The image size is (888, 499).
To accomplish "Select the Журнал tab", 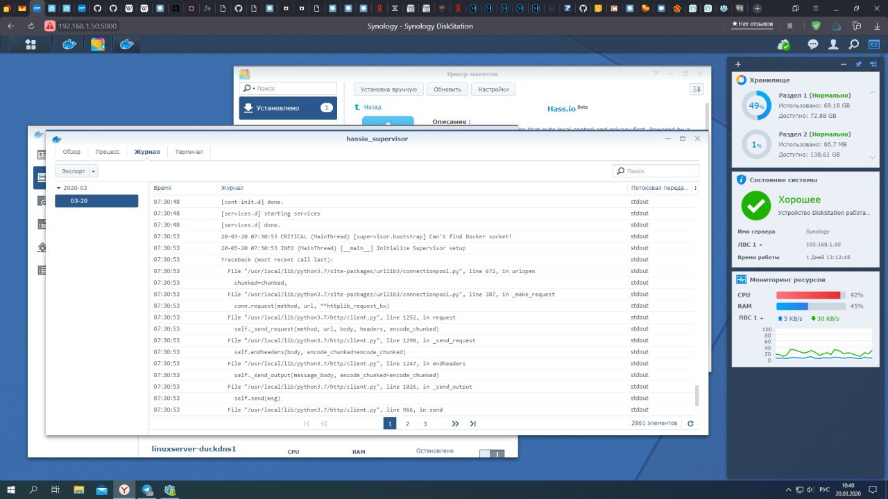I will click(147, 152).
